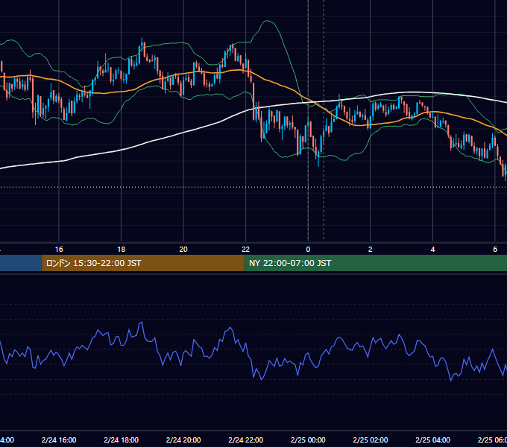Click the 2/25 02:00 date label

pos(371,440)
